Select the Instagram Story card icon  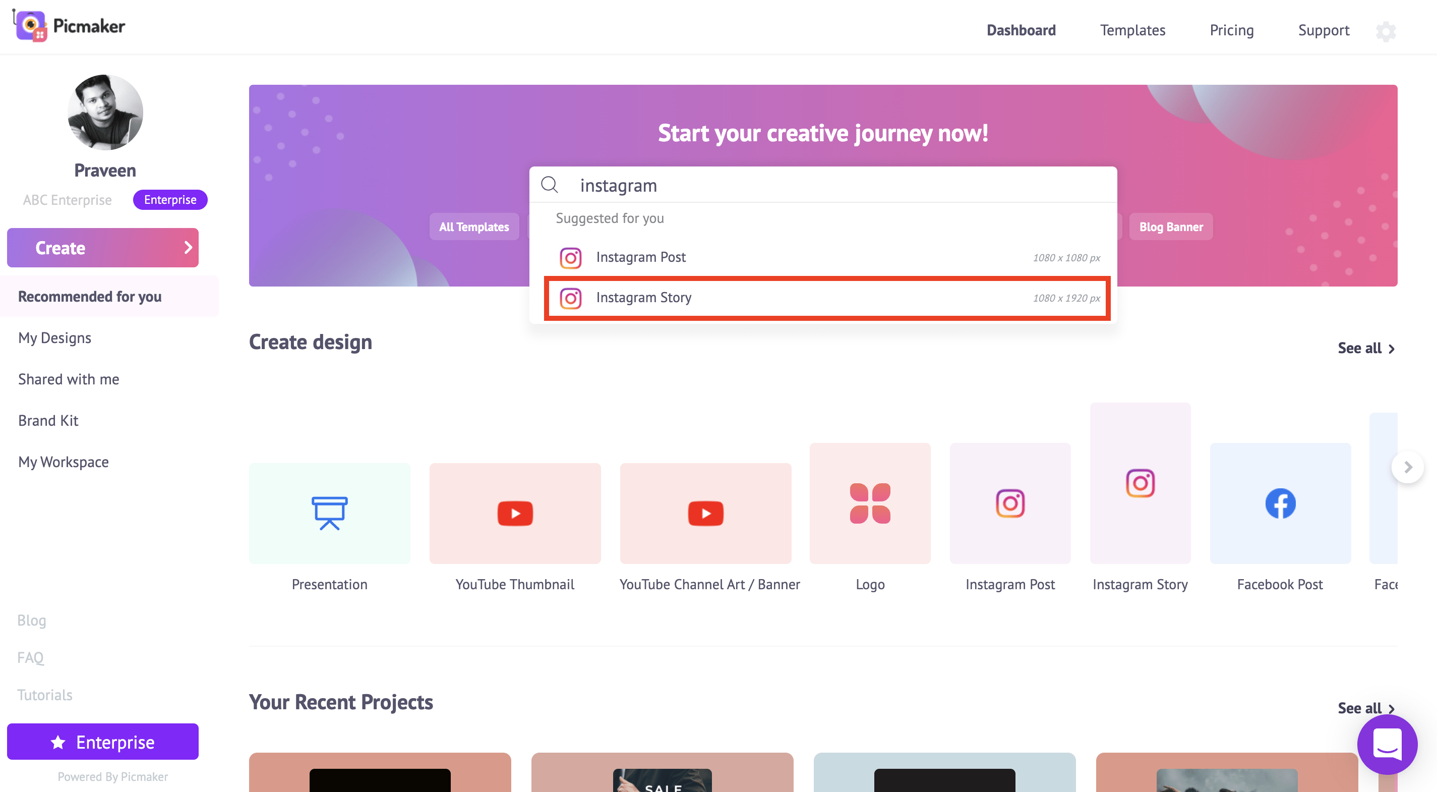[x=1140, y=483]
